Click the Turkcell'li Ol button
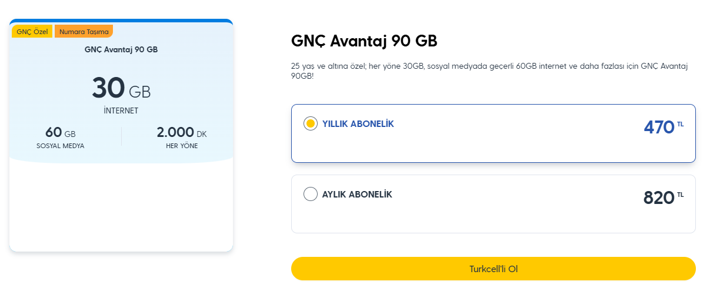710x308 pixels. pyautogui.click(x=493, y=269)
